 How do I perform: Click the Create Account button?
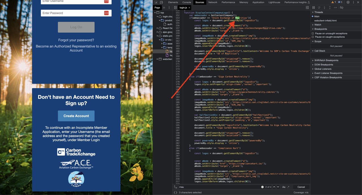coord(76,116)
